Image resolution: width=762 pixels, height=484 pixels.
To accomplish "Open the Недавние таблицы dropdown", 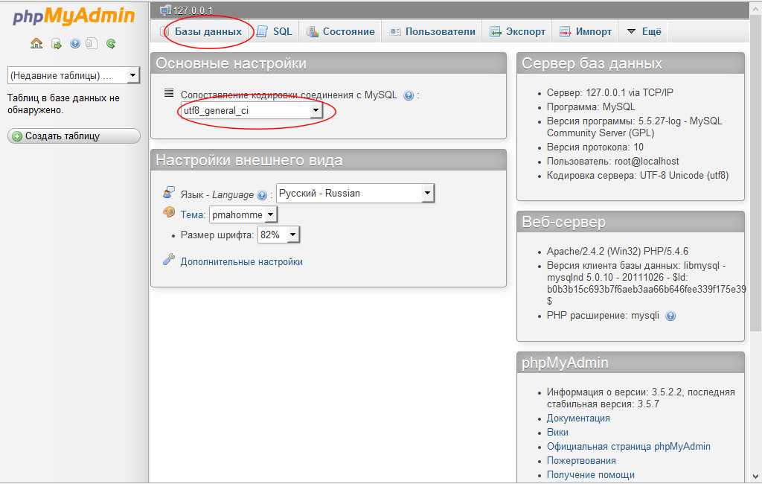I will [74, 75].
